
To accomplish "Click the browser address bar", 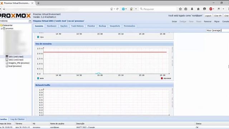I will [55, 9].
